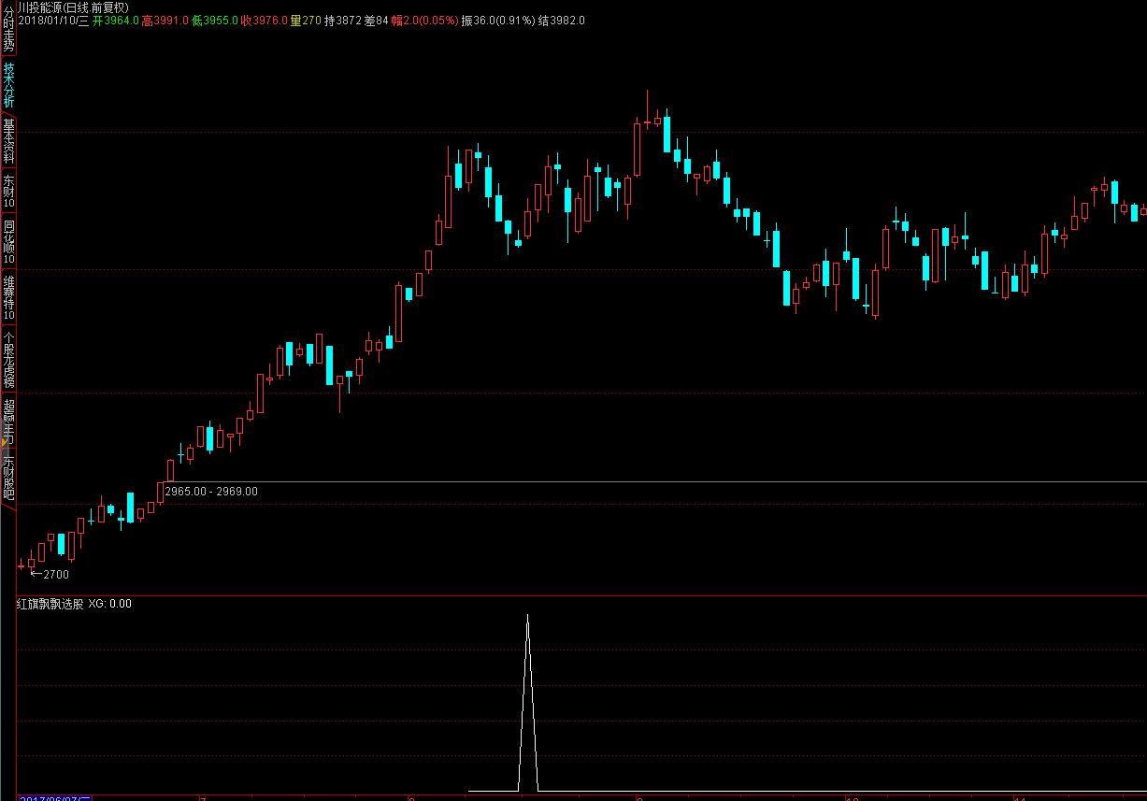Open the 同花顺10 side tab

point(8,242)
